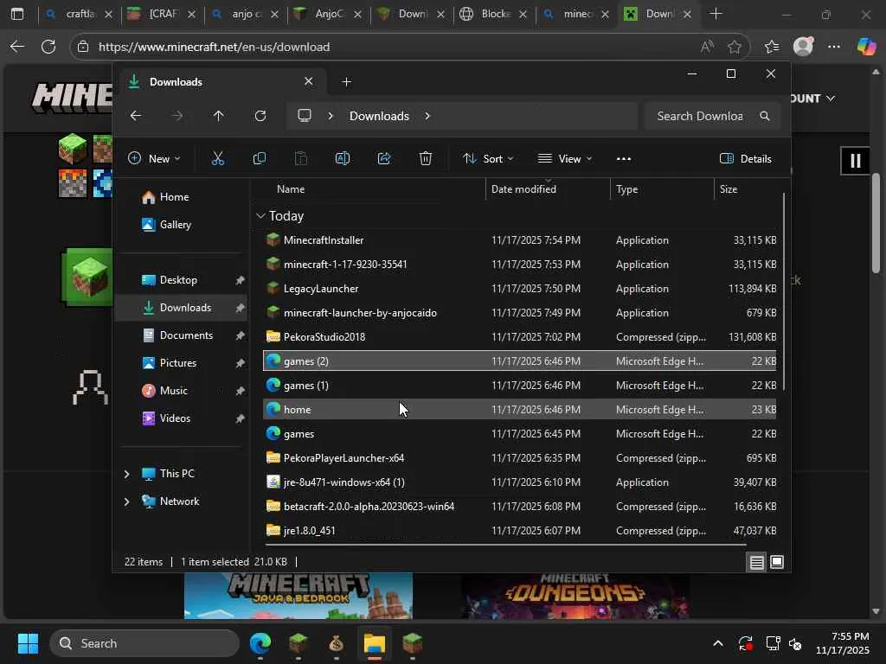Expand This PC in navigation pane
Screen dimensions: 886x664
126,474
